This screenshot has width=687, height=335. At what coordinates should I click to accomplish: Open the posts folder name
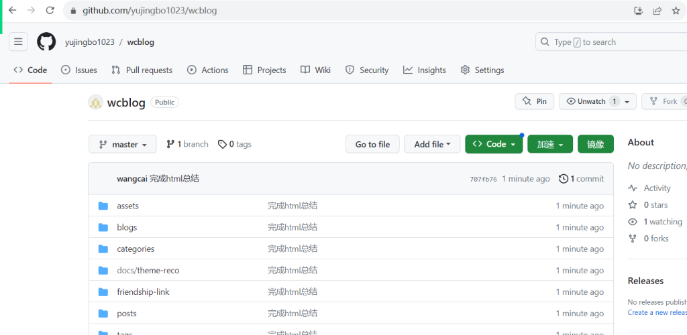[127, 314]
